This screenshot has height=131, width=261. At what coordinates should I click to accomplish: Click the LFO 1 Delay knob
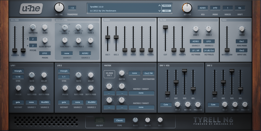[x=44, y=75]
